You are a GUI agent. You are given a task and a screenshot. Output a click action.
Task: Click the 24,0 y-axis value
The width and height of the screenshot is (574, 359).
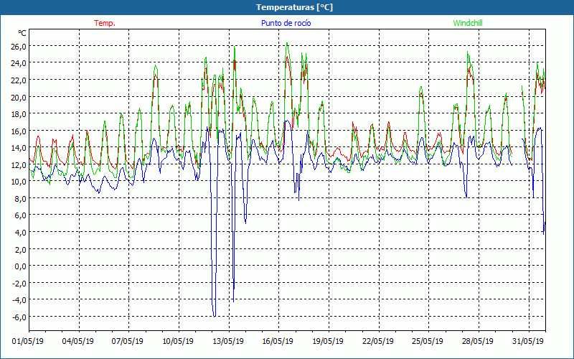19,63
